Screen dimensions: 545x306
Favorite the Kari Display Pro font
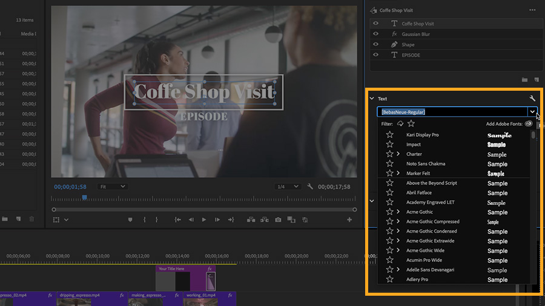pyautogui.click(x=389, y=135)
